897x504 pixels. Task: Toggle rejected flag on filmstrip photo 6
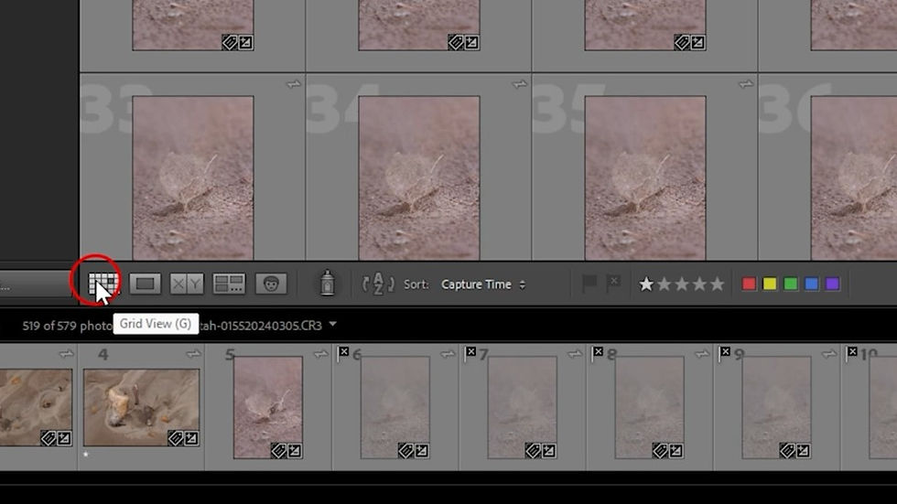(343, 352)
